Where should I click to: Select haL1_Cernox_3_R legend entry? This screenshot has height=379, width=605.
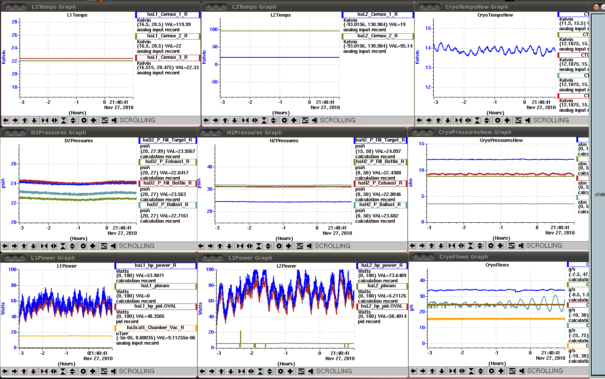[x=168, y=58]
